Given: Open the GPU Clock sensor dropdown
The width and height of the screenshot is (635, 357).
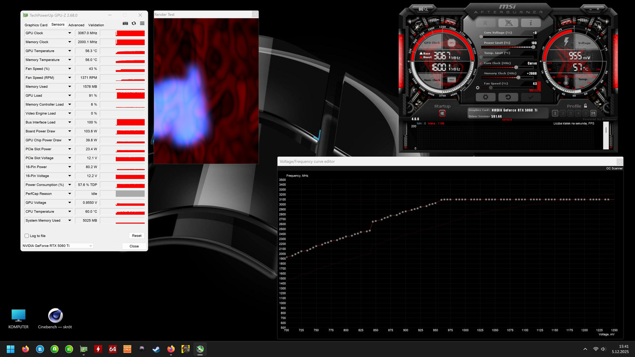Looking at the screenshot, I should (69, 33).
